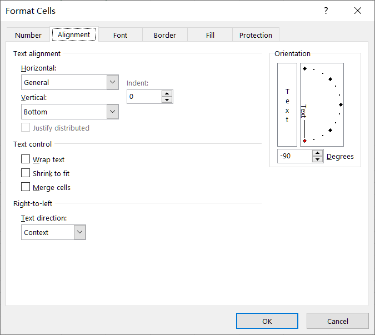375x335 pixels.
Task: Check the Merge cells option
Action: click(26, 187)
